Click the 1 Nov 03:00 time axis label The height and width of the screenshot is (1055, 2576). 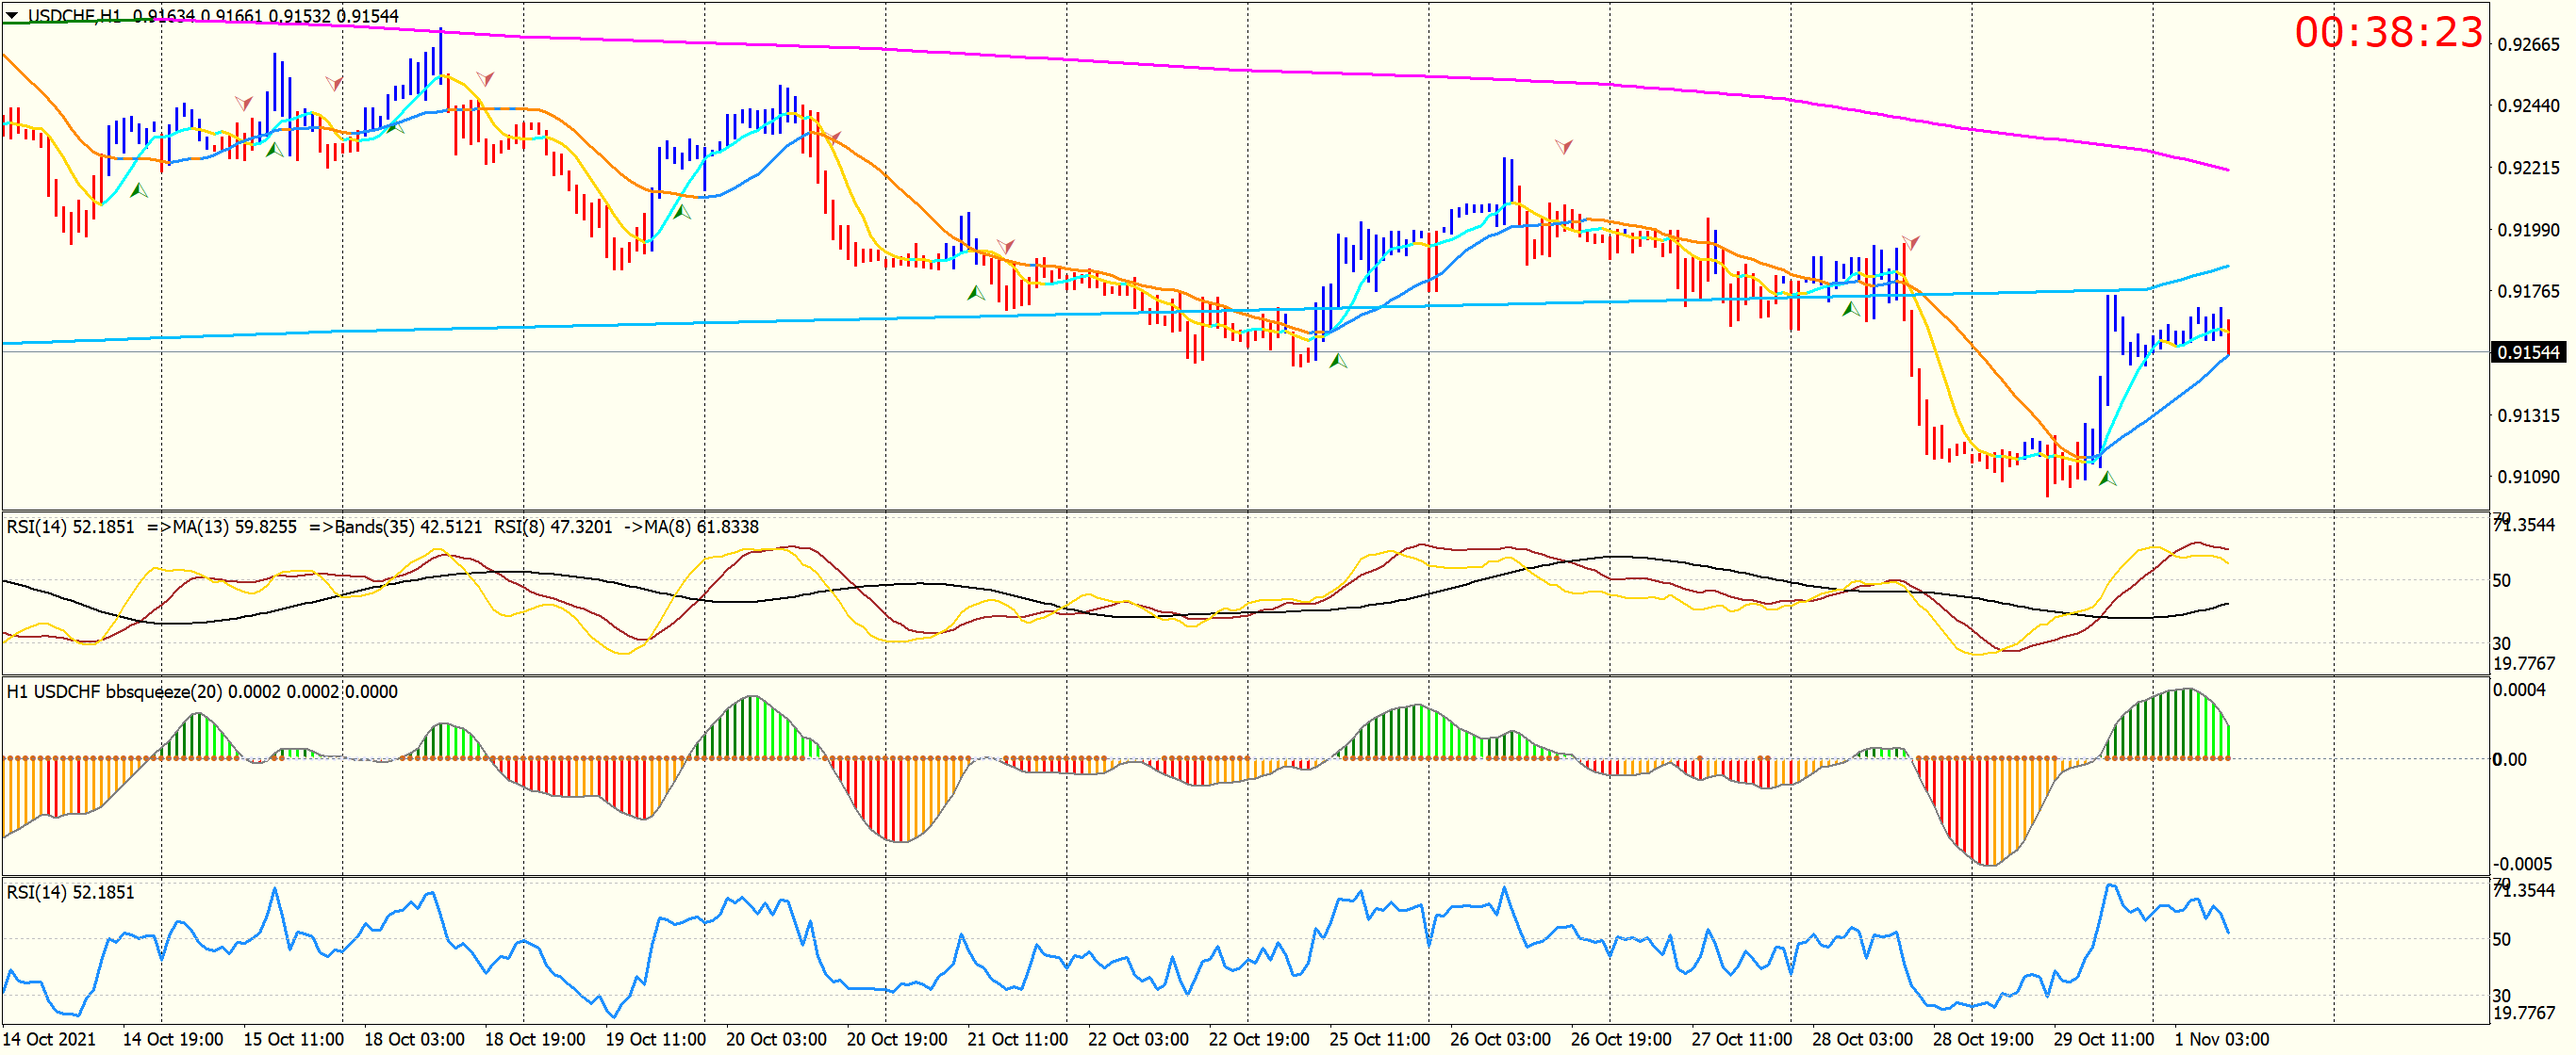coord(2222,1039)
